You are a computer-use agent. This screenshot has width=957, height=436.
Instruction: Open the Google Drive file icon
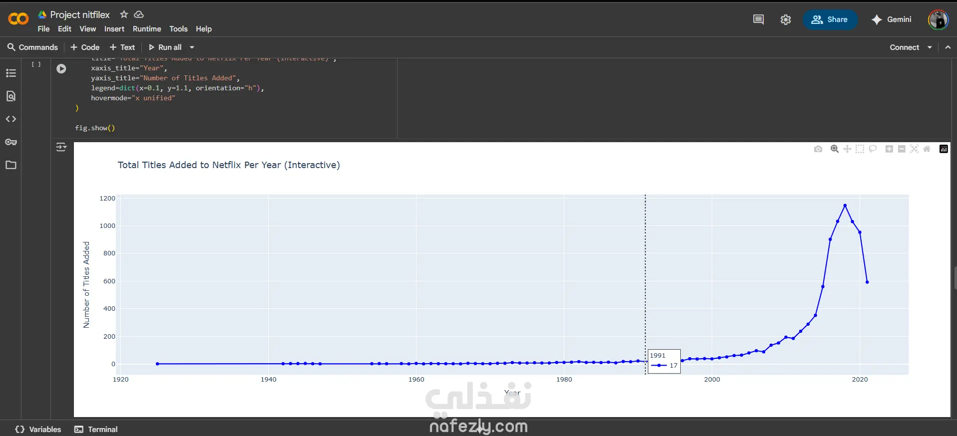point(42,15)
